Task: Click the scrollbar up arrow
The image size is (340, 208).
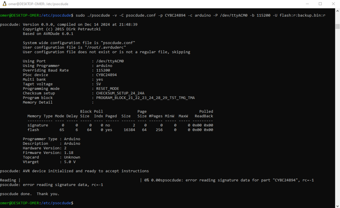Action: click(337, 11)
